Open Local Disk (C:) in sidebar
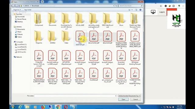This screenshot has height=109, width=195. coord(22,45)
